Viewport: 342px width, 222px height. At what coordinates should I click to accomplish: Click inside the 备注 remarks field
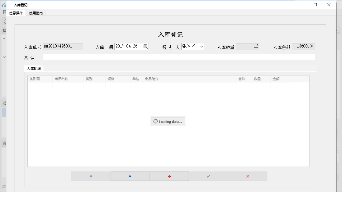[179, 57]
